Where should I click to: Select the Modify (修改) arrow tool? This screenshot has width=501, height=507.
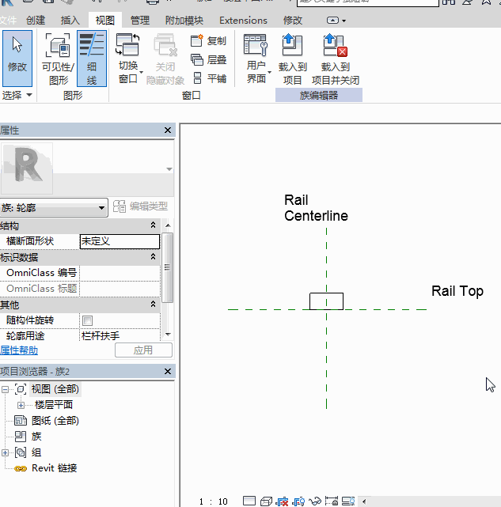coord(17,56)
